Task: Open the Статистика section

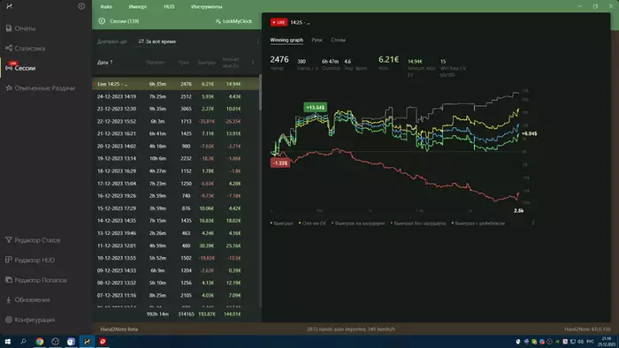Action: point(26,48)
